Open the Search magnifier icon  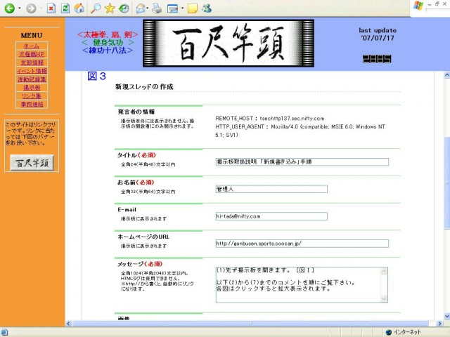95,8
